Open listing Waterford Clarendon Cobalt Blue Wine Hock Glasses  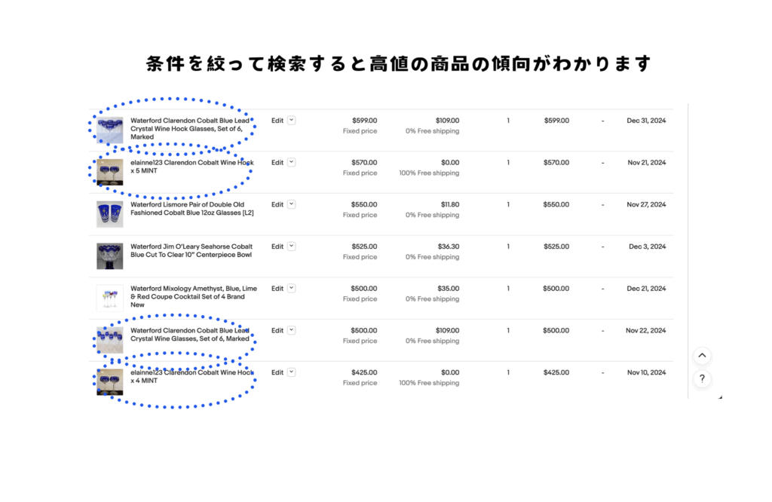pyautogui.click(x=190, y=128)
